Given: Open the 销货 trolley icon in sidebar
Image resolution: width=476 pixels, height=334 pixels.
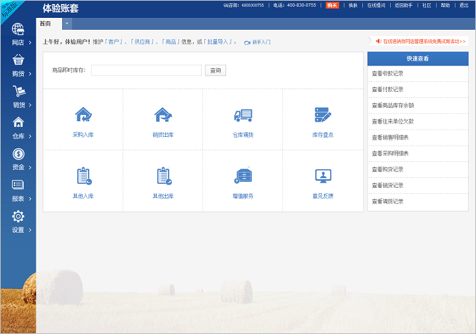Looking at the screenshot, I should [x=19, y=91].
